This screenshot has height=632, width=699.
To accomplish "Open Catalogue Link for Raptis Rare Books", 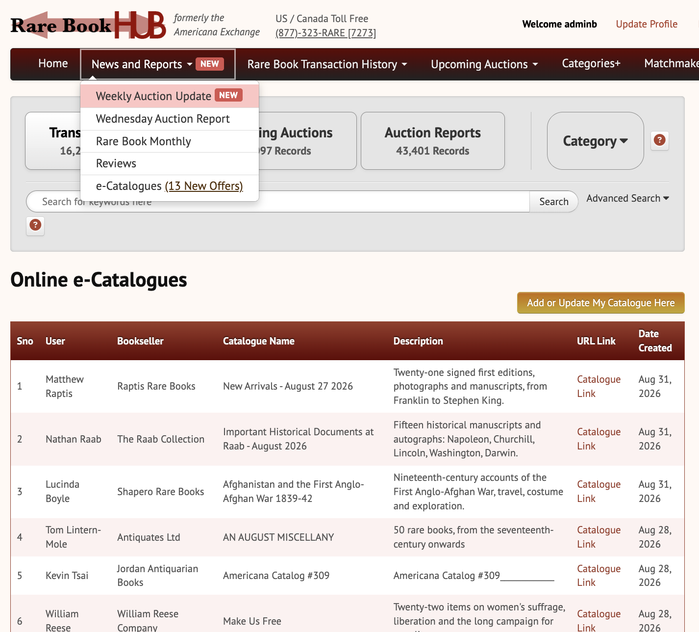I will click(599, 386).
